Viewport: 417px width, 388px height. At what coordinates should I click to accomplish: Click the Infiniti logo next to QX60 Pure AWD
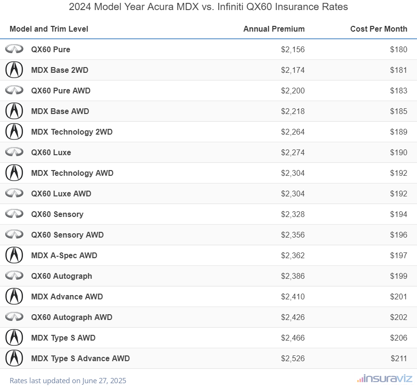pos(14,90)
